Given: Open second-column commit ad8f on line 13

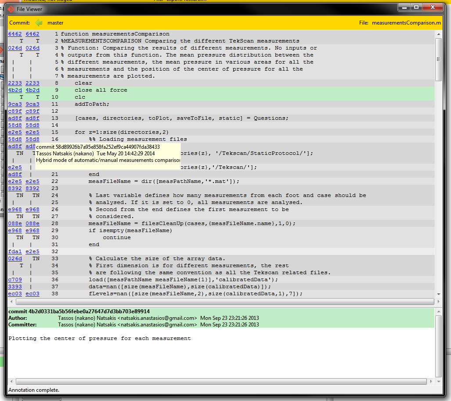Looking at the screenshot, I should click(x=32, y=118).
